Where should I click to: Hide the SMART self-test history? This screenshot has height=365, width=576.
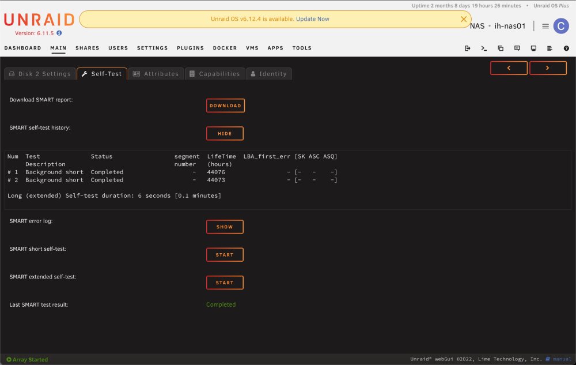tap(225, 133)
